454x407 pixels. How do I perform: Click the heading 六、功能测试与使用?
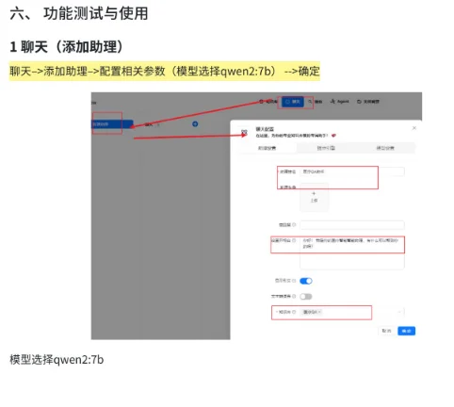[79, 13]
